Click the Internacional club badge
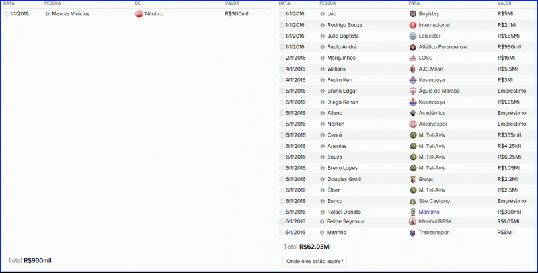The image size is (538, 273). tap(412, 25)
